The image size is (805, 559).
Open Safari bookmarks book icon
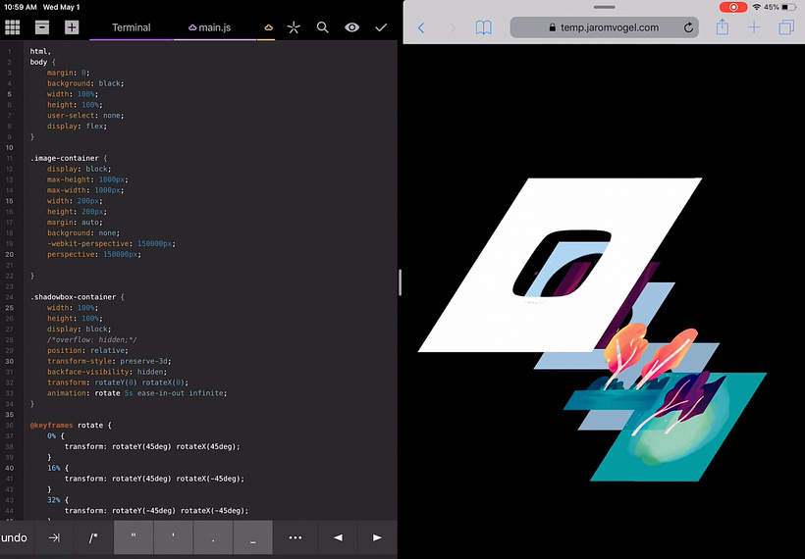(483, 27)
